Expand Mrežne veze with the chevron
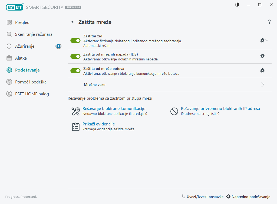Viewport: 277px width, 204px height. (263, 85)
